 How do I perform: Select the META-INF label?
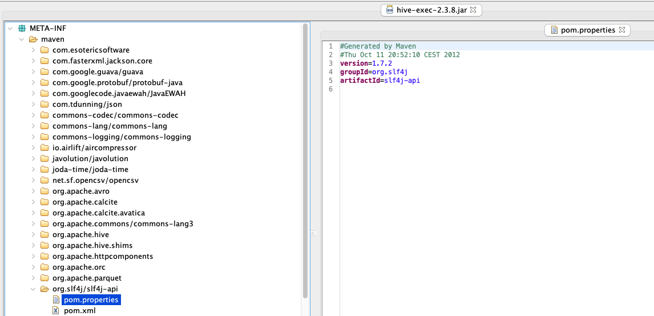[x=48, y=29]
